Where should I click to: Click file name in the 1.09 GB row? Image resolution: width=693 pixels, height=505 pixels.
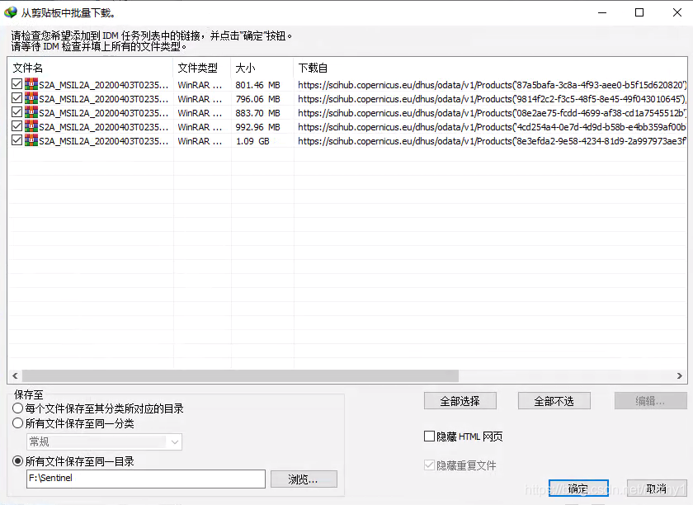coord(103,141)
